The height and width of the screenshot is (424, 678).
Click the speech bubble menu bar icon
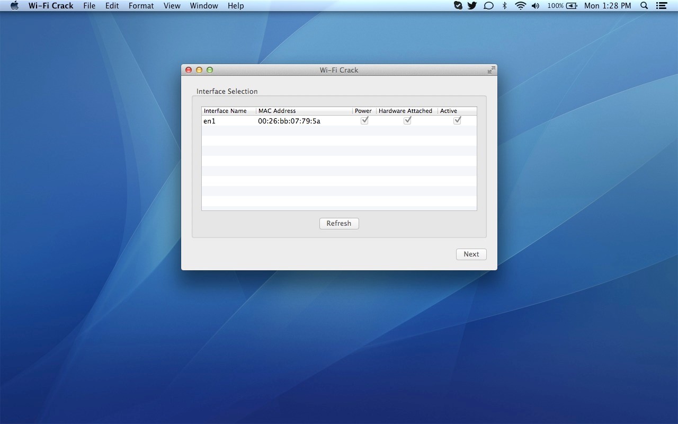[x=488, y=6]
